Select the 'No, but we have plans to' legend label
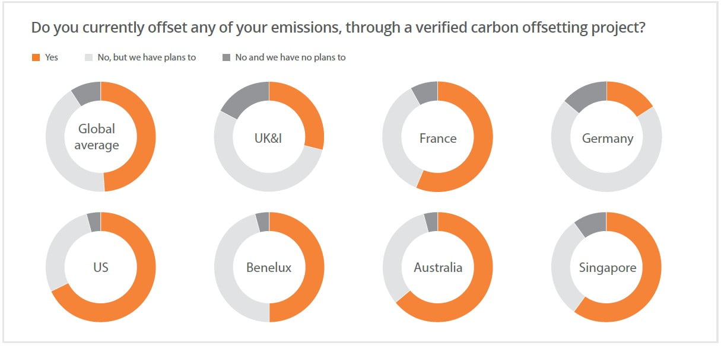This screenshot has height=346, width=721. pos(145,57)
